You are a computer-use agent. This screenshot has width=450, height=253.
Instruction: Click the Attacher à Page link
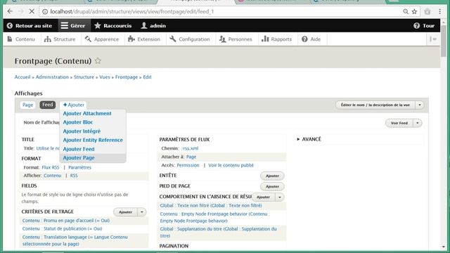point(191,157)
